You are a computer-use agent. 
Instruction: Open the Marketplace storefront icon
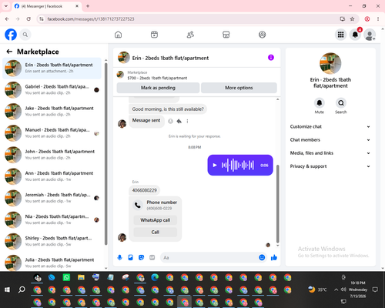tap(226, 35)
